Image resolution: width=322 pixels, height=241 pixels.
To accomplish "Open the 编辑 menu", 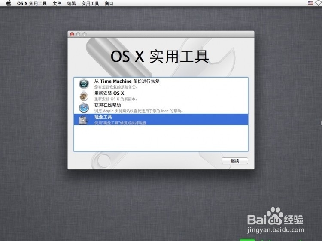I will (x=71, y=3).
